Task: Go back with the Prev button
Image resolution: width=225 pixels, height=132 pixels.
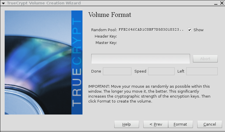Action: coord(156,124)
